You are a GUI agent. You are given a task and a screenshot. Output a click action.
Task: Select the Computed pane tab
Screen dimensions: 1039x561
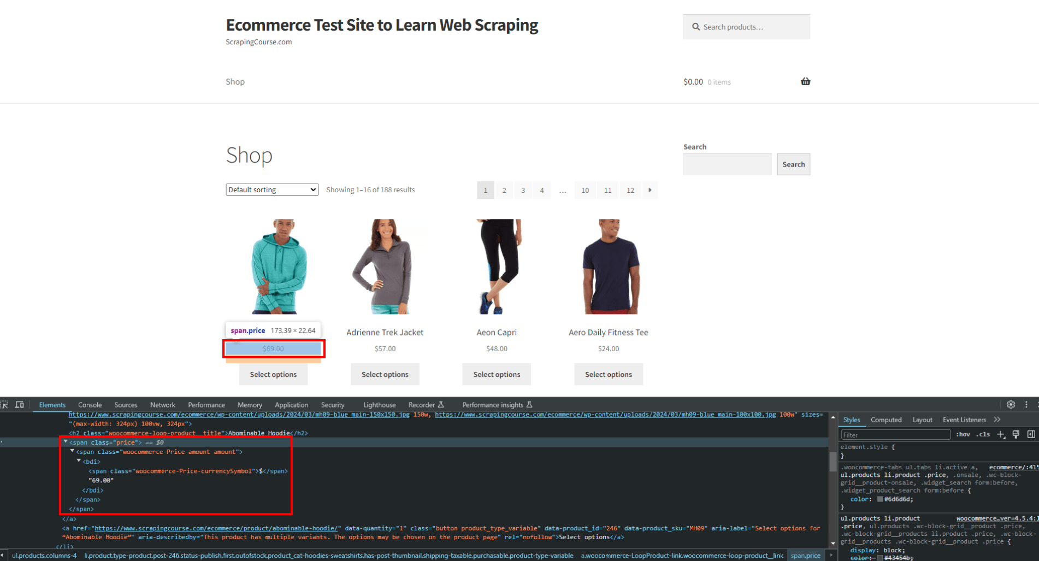tap(886, 420)
